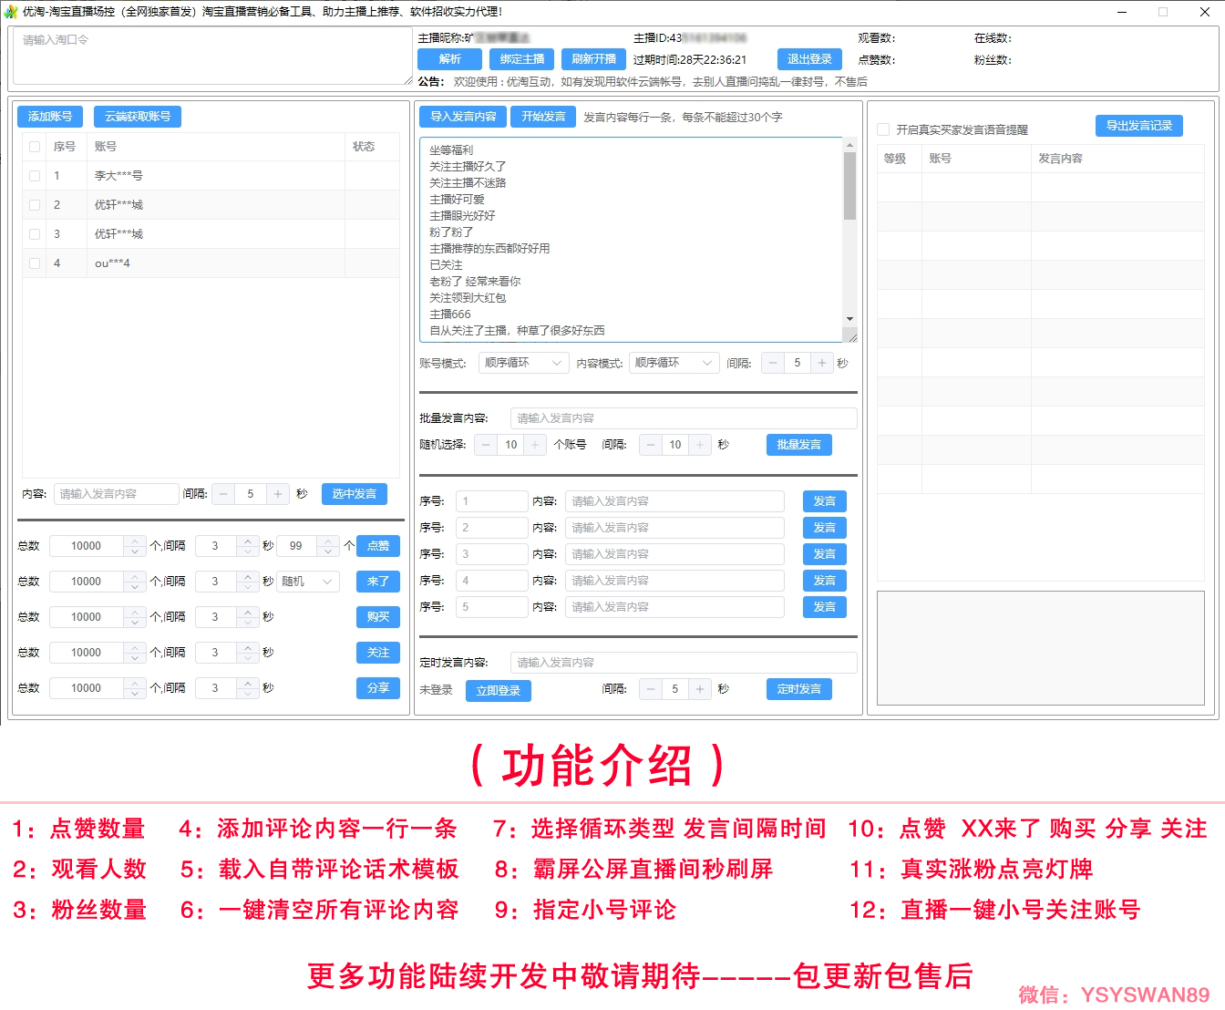1225x1010 pixels.
Task: Click the 账号 column header in account table
Action: (x=106, y=147)
